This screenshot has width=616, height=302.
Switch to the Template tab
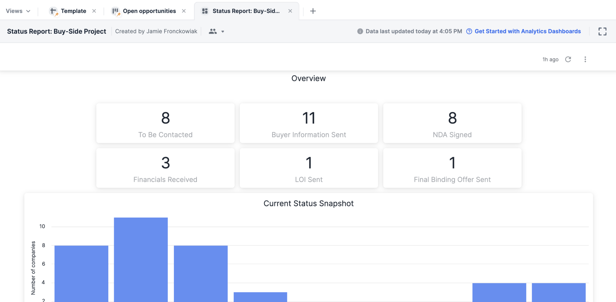tap(74, 11)
